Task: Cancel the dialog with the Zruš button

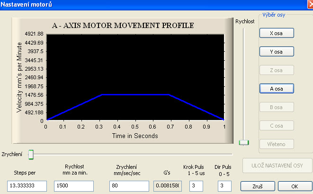Action: coord(258,186)
